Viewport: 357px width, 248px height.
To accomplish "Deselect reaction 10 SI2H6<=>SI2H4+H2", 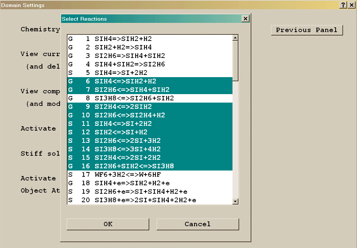I will [x=130, y=115].
